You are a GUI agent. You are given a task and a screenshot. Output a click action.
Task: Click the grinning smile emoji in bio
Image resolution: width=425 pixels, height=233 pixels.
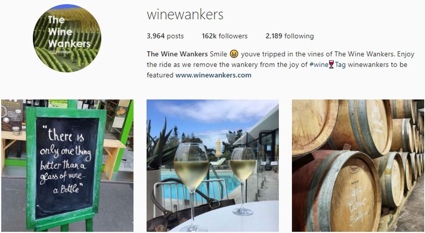[x=234, y=54]
